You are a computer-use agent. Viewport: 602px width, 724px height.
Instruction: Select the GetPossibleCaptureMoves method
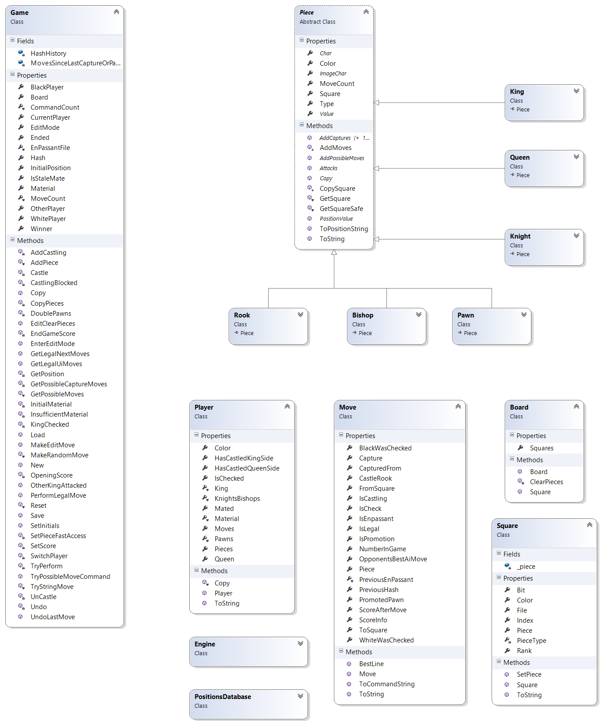tap(69, 384)
